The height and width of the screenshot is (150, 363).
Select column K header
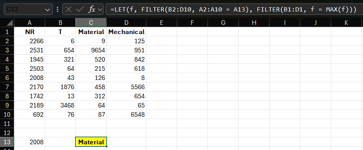click(x=346, y=23)
